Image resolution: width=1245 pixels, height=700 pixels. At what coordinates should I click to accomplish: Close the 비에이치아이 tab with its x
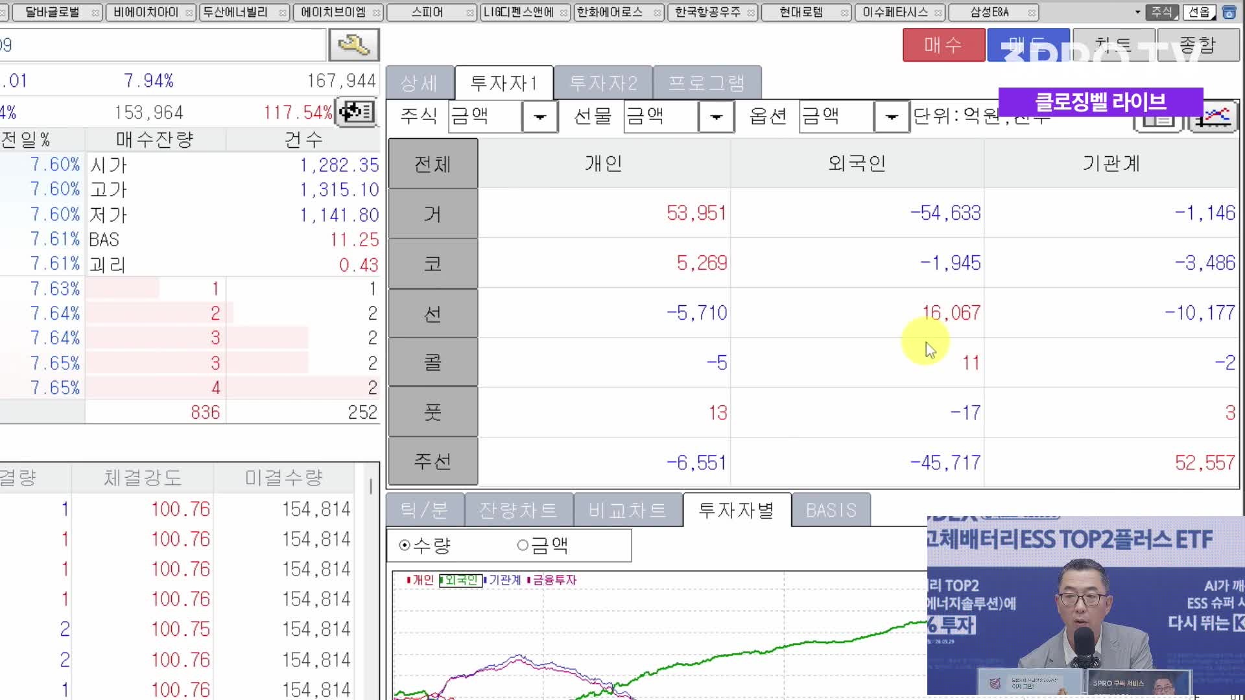(189, 13)
